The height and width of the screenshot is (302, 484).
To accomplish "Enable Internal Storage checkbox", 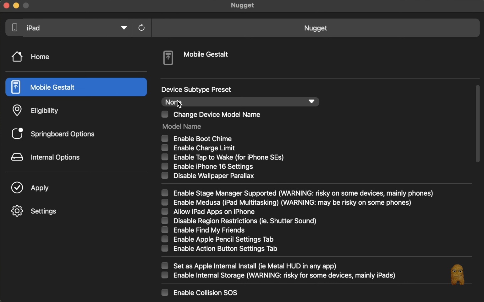I will (165, 275).
